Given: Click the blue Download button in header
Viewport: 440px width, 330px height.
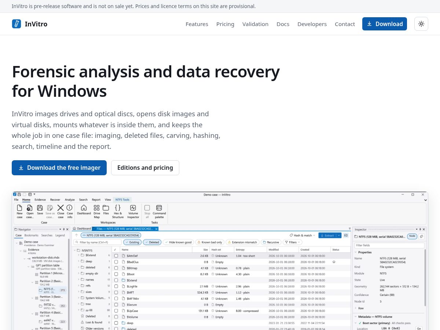Looking at the screenshot, I should (385, 24).
